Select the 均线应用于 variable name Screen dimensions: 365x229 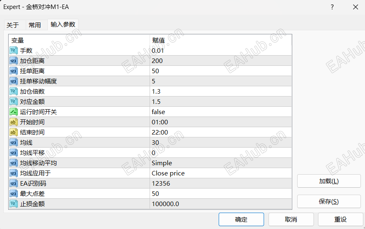tap(36, 173)
